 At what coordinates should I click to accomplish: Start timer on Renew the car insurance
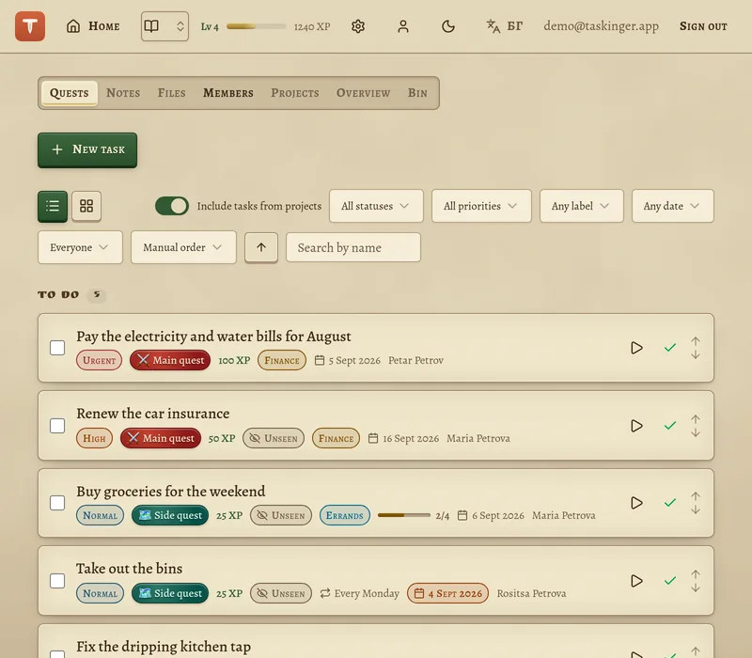pos(636,426)
